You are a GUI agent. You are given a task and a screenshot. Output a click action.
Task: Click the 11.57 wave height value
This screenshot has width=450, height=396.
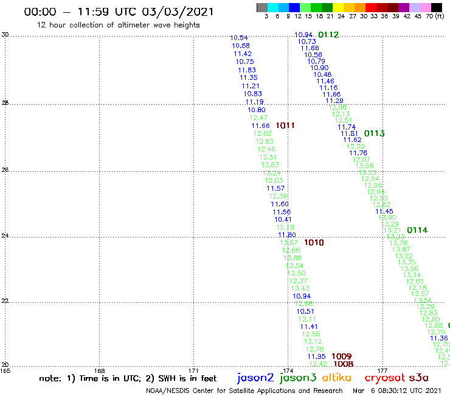coord(275,188)
